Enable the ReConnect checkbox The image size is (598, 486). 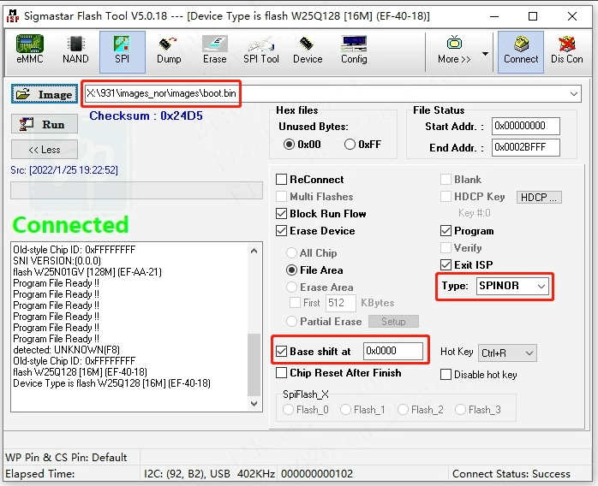(282, 180)
